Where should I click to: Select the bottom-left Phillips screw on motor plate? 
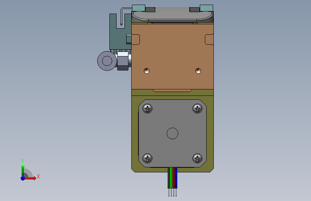tap(147, 158)
